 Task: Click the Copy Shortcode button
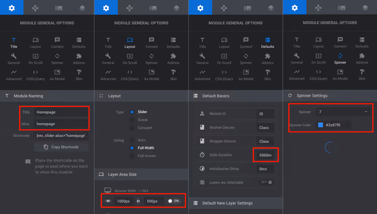point(61,147)
